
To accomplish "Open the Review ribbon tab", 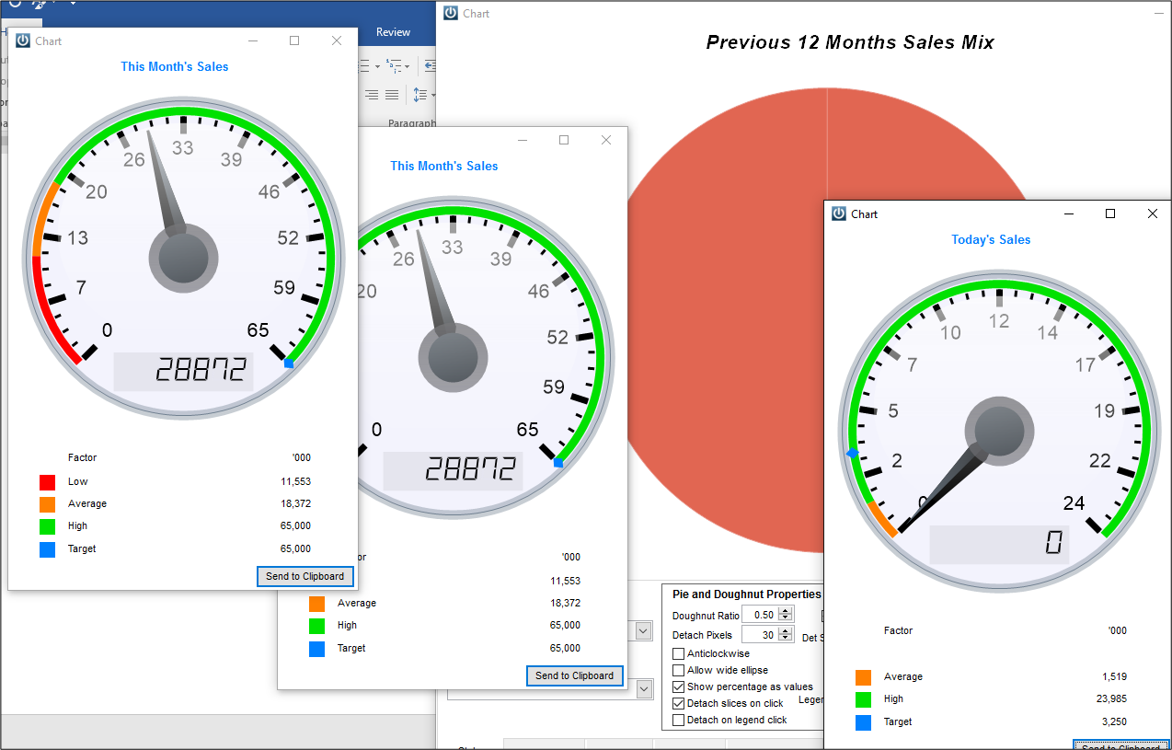I will click(393, 32).
